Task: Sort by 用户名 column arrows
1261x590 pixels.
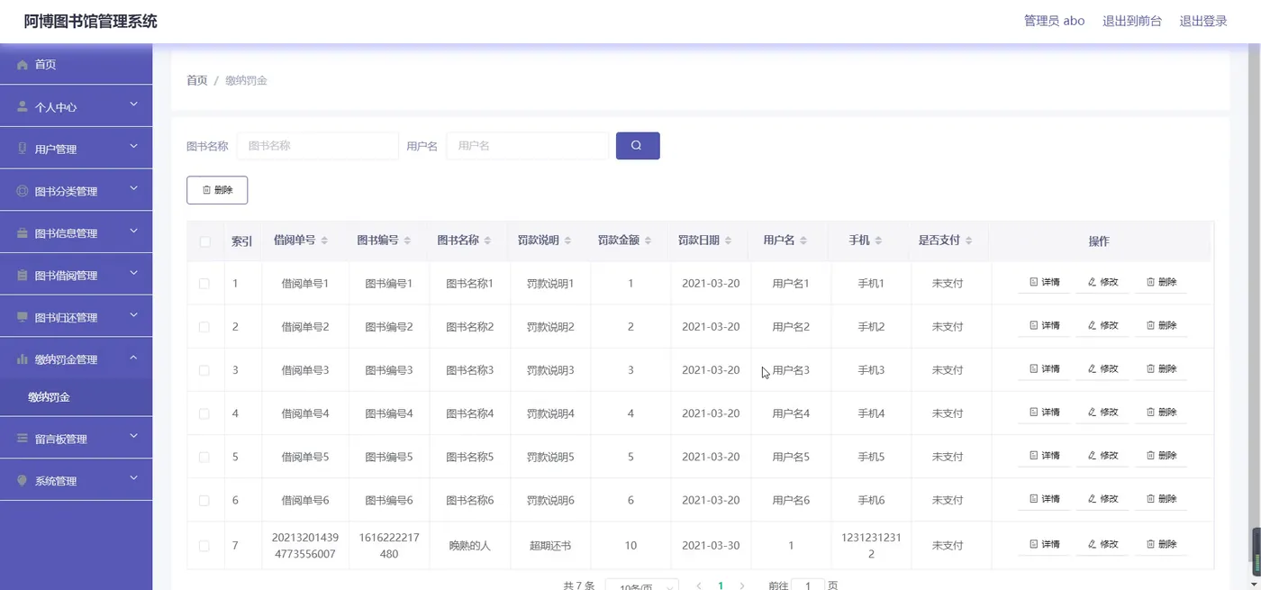Action: (x=803, y=241)
